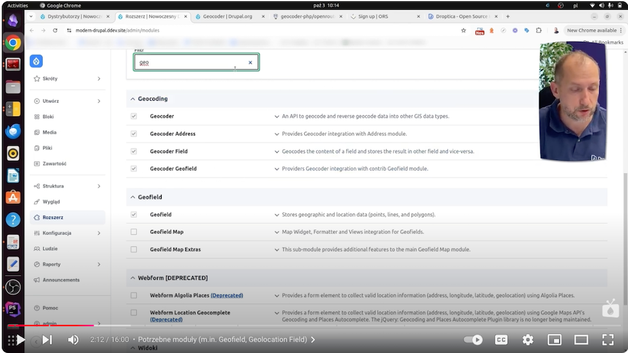
Task: Enable Webform Location Geocomplete checkbox
Action: click(x=133, y=312)
